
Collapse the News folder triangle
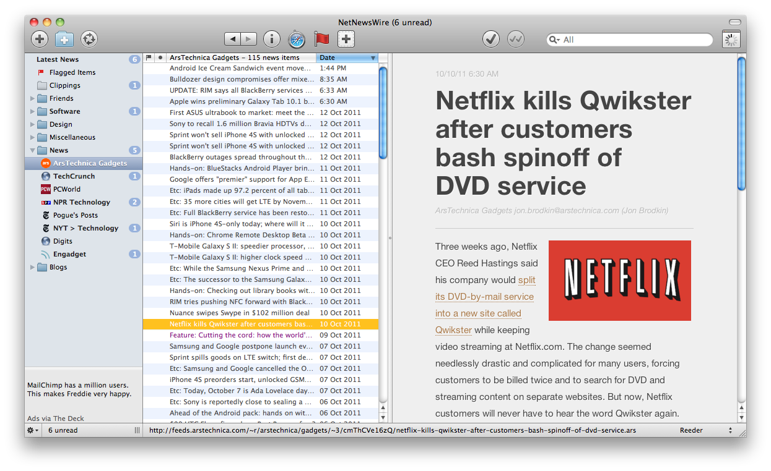[33, 150]
